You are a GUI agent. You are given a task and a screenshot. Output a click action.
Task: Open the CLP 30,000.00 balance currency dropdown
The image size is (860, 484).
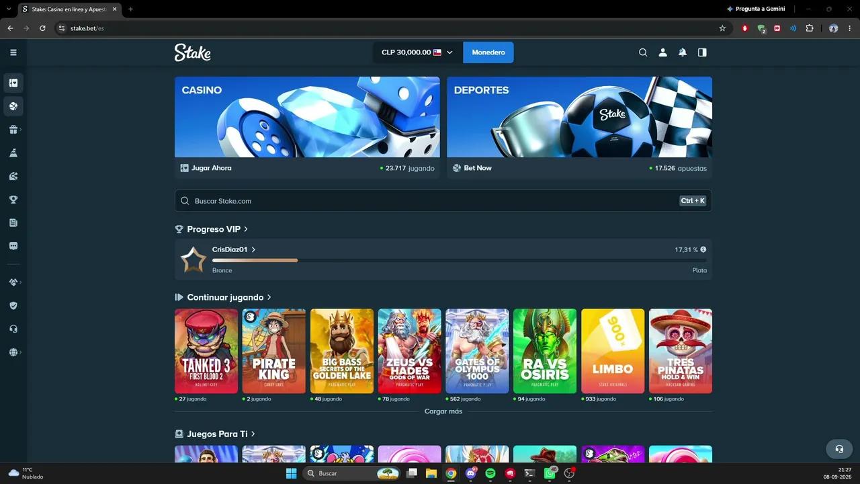[x=417, y=52]
